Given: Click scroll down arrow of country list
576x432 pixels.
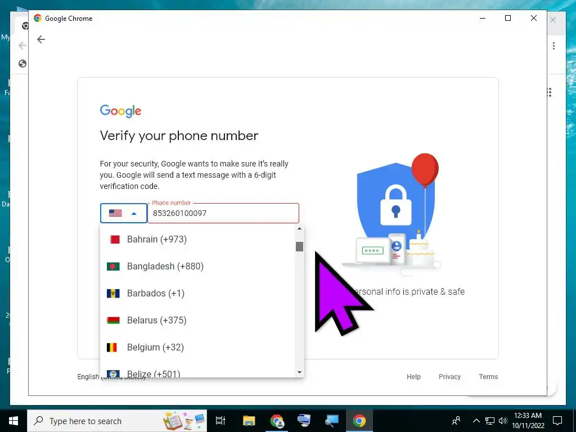Looking at the screenshot, I should point(299,372).
